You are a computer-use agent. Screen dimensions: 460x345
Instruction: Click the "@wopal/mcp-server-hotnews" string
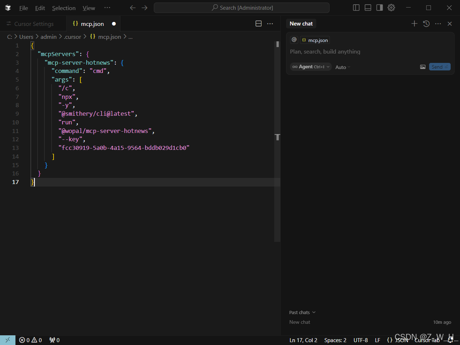pyautogui.click(x=105, y=131)
